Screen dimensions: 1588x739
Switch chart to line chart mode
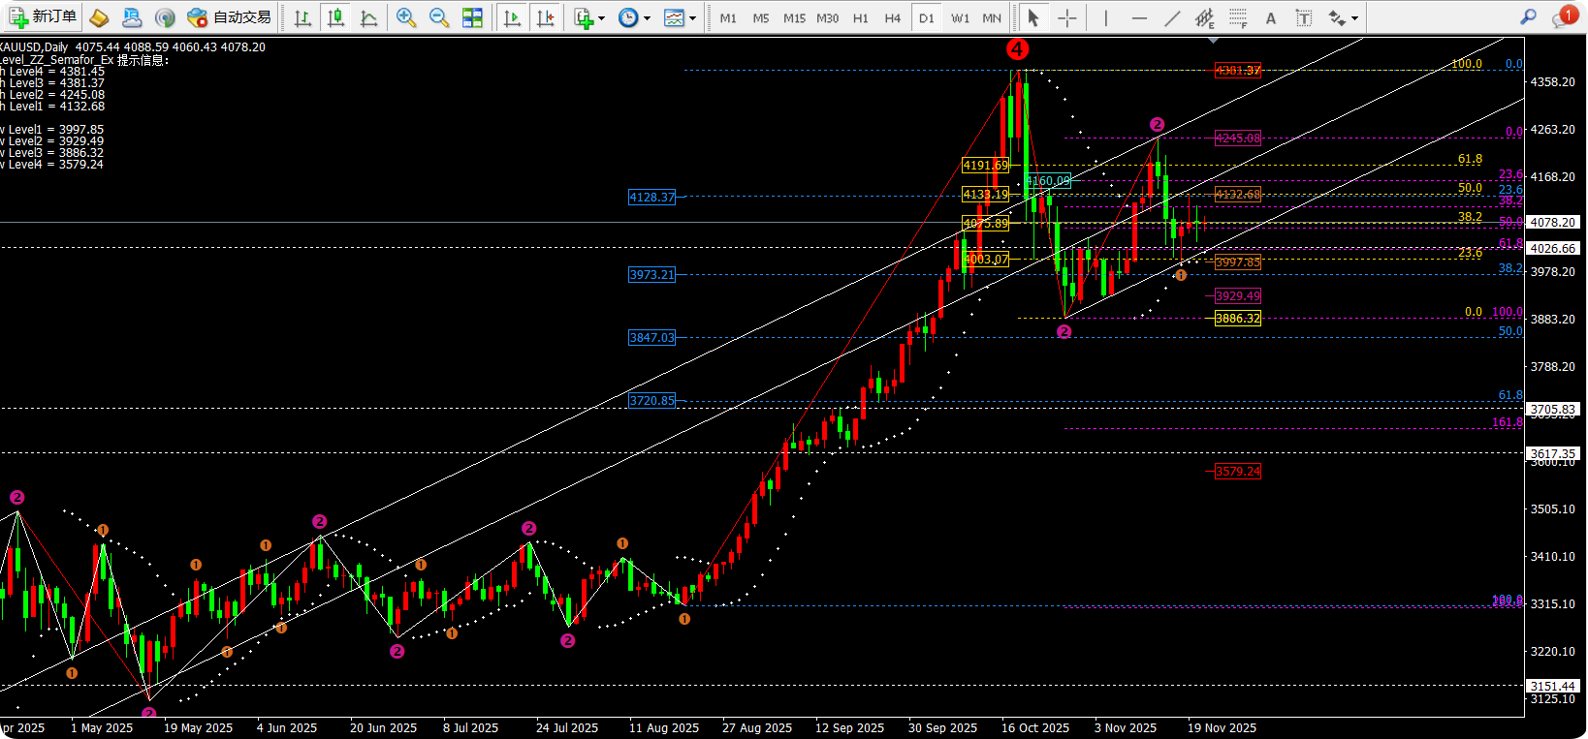click(x=369, y=17)
